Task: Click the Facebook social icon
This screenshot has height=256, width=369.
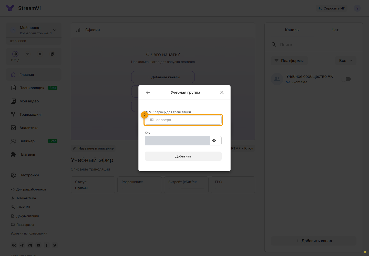Action: 47,245
